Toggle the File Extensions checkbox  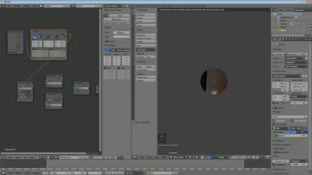click(x=292, y=121)
